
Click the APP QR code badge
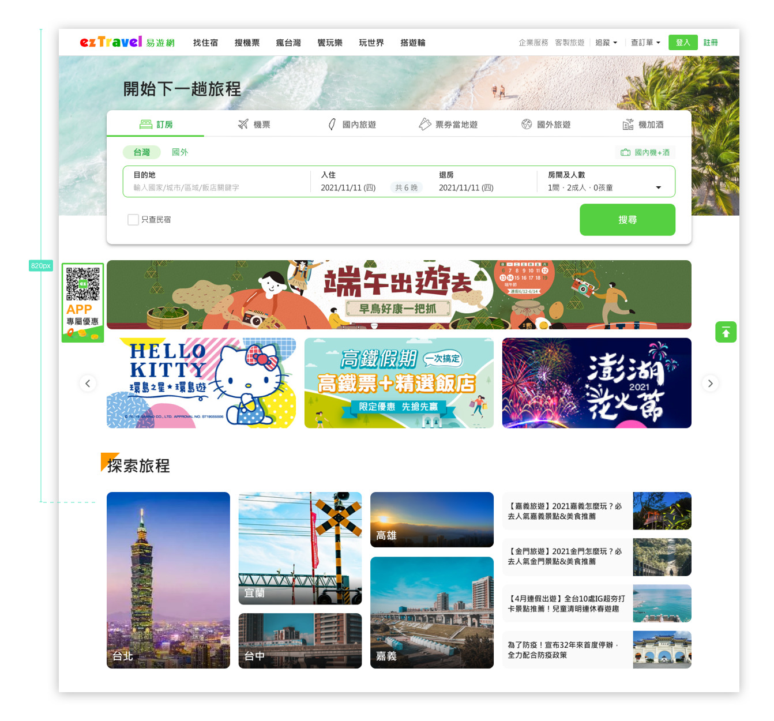point(82,302)
